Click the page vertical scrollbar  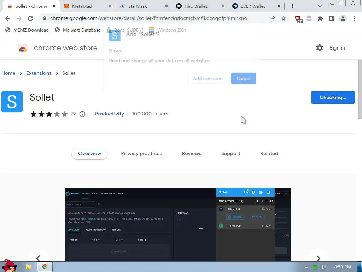point(360,89)
